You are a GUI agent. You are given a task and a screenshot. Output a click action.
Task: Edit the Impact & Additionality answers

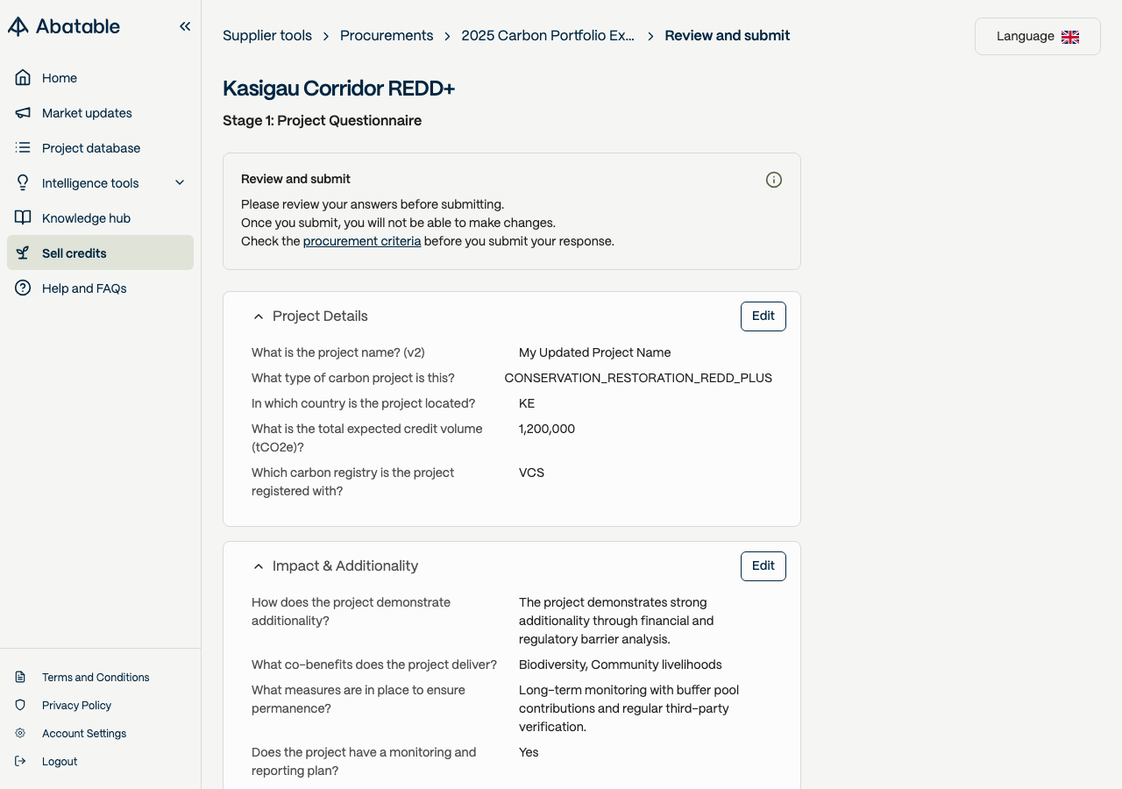[x=763, y=566]
